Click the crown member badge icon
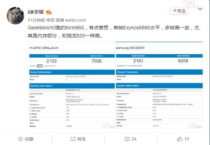The width and height of the screenshot is (210, 145). [49, 12]
